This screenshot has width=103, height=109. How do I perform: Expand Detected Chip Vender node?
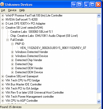[x=12, y=60]
